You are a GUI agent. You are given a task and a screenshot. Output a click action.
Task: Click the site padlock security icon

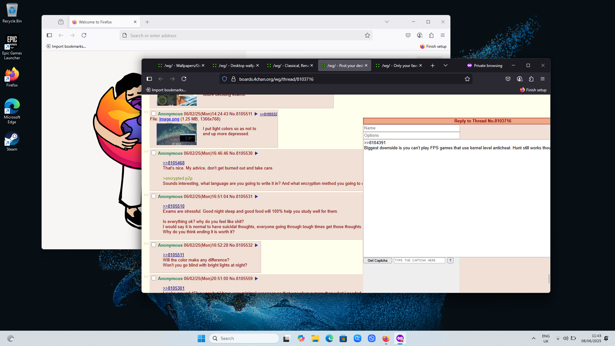(x=234, y=79)
